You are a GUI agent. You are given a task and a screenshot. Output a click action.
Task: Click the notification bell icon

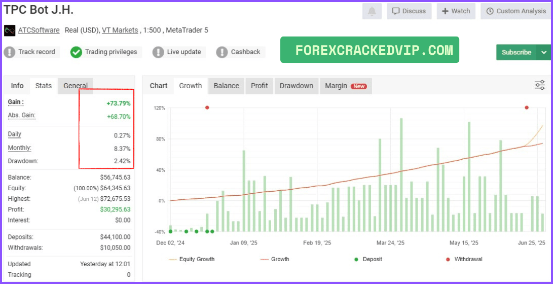point(372,11)
